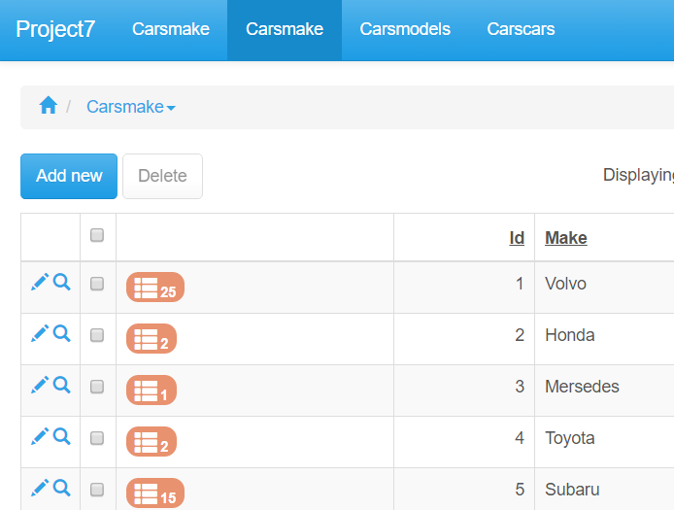This screenshot has width=674, height=510.
Task: Click the Add new button
Action: [x=69, y=176]
